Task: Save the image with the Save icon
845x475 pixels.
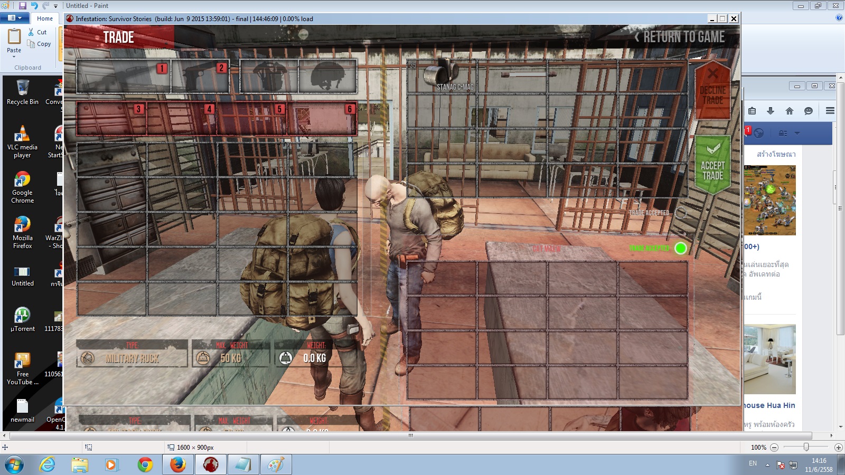Action: coord(22,6)
